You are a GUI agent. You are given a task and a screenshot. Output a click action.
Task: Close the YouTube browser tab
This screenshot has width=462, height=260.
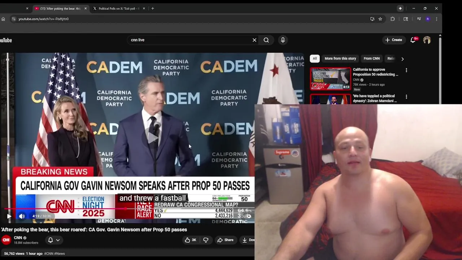[86, 8]
